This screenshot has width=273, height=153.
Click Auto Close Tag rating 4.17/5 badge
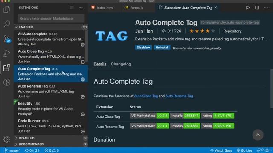click(218, 116)
